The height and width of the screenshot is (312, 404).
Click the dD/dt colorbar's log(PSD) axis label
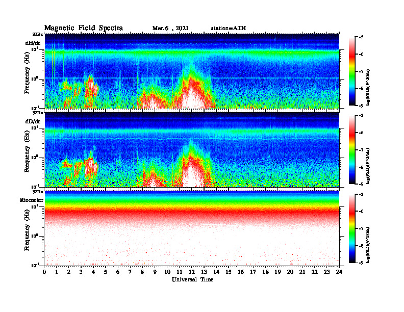[368, 166]
